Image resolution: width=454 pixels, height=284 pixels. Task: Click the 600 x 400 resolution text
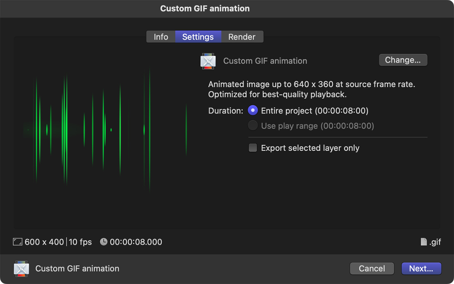44,242
